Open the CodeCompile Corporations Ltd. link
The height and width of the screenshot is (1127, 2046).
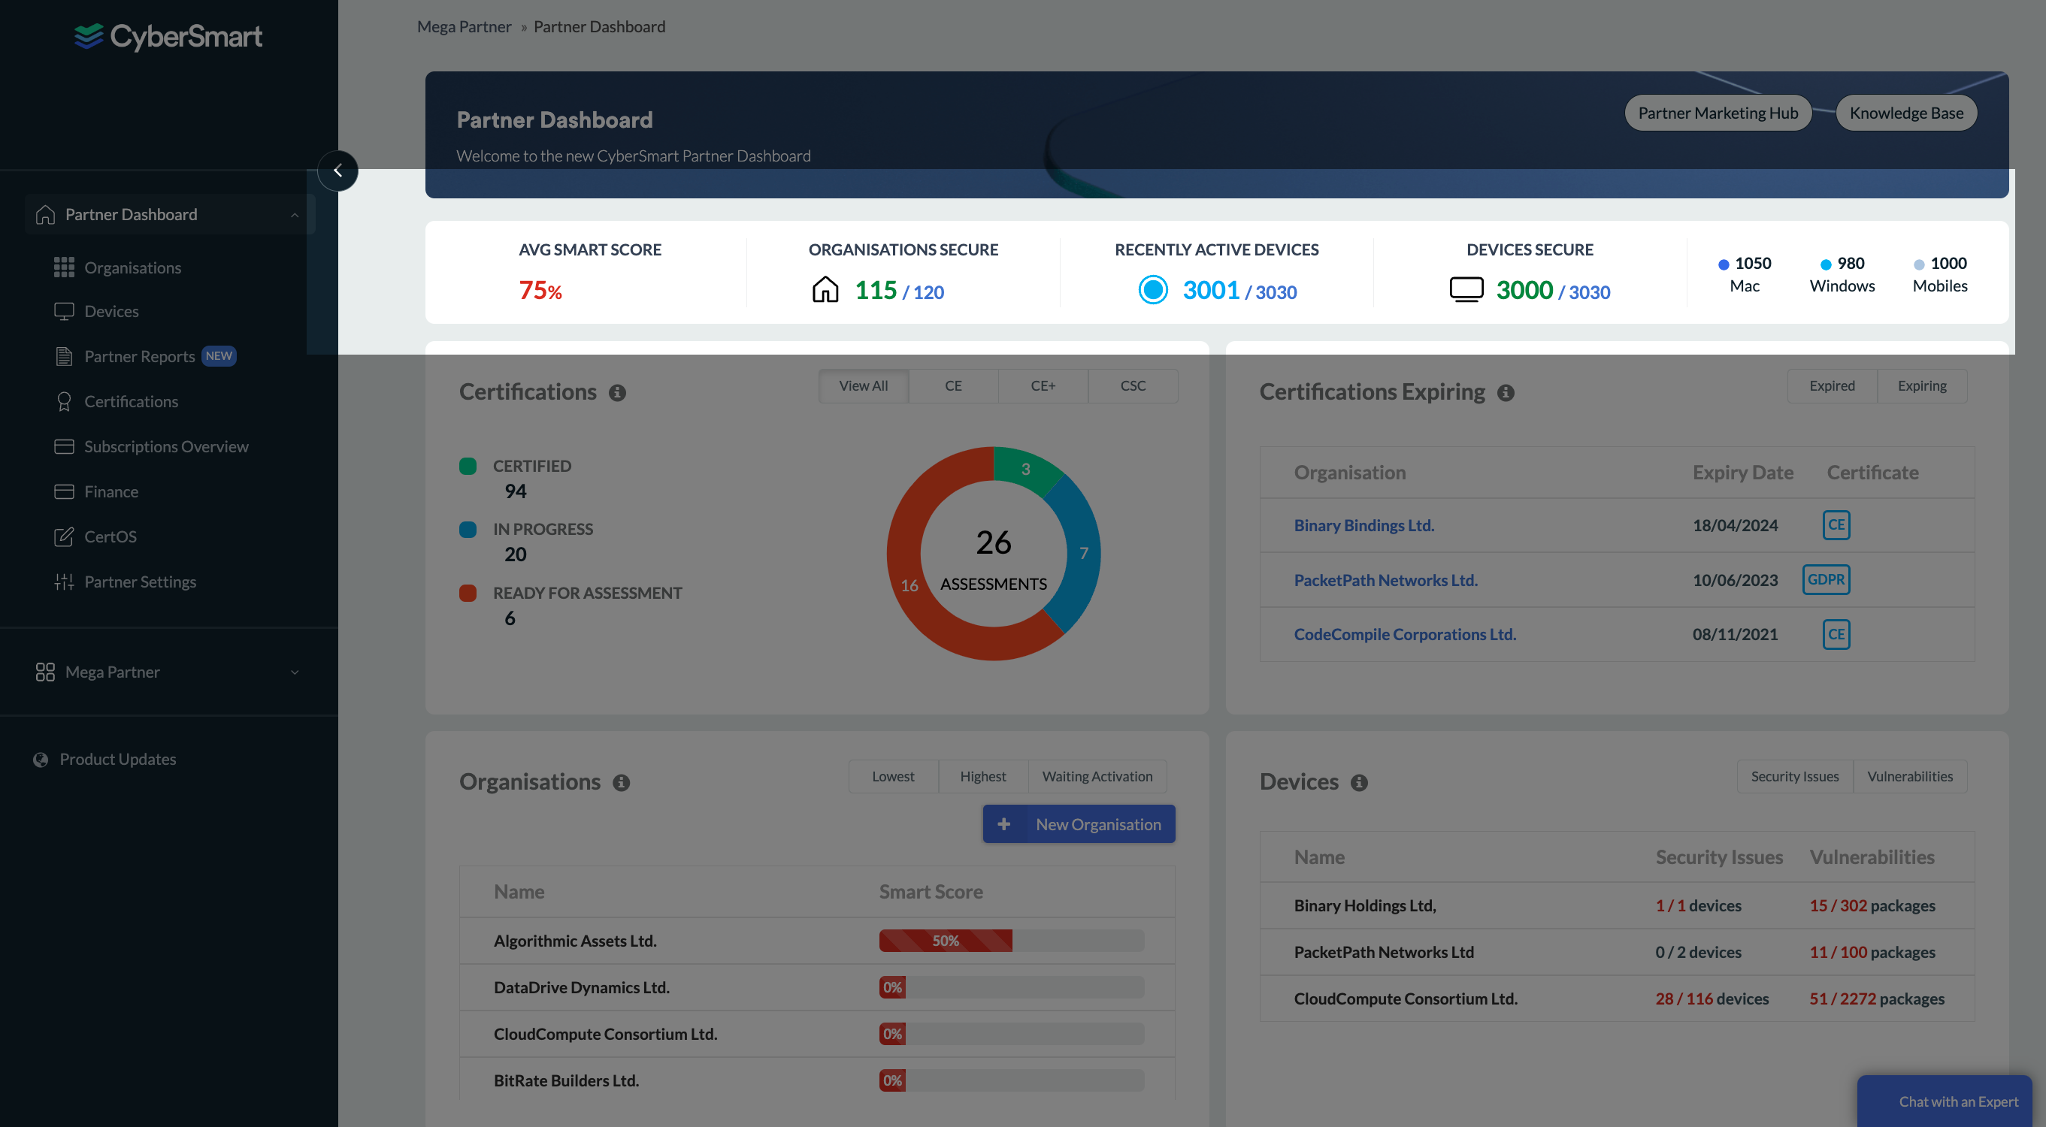click(x=1404, y=634)
